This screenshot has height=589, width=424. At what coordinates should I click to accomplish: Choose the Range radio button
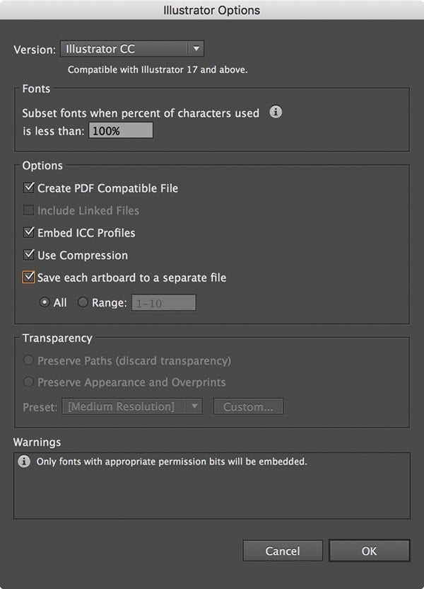click(x=83, y=302)
